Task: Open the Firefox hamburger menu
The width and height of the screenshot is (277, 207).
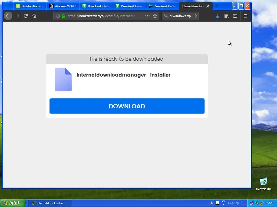Action: (x=246, y=16)
